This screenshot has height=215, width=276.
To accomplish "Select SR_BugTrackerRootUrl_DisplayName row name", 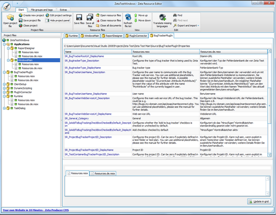I will point(84,56).
